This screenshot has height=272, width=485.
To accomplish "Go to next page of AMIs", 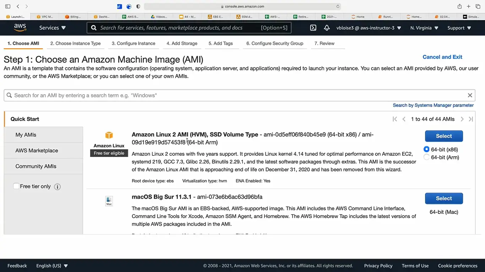I will coord(462,119).
